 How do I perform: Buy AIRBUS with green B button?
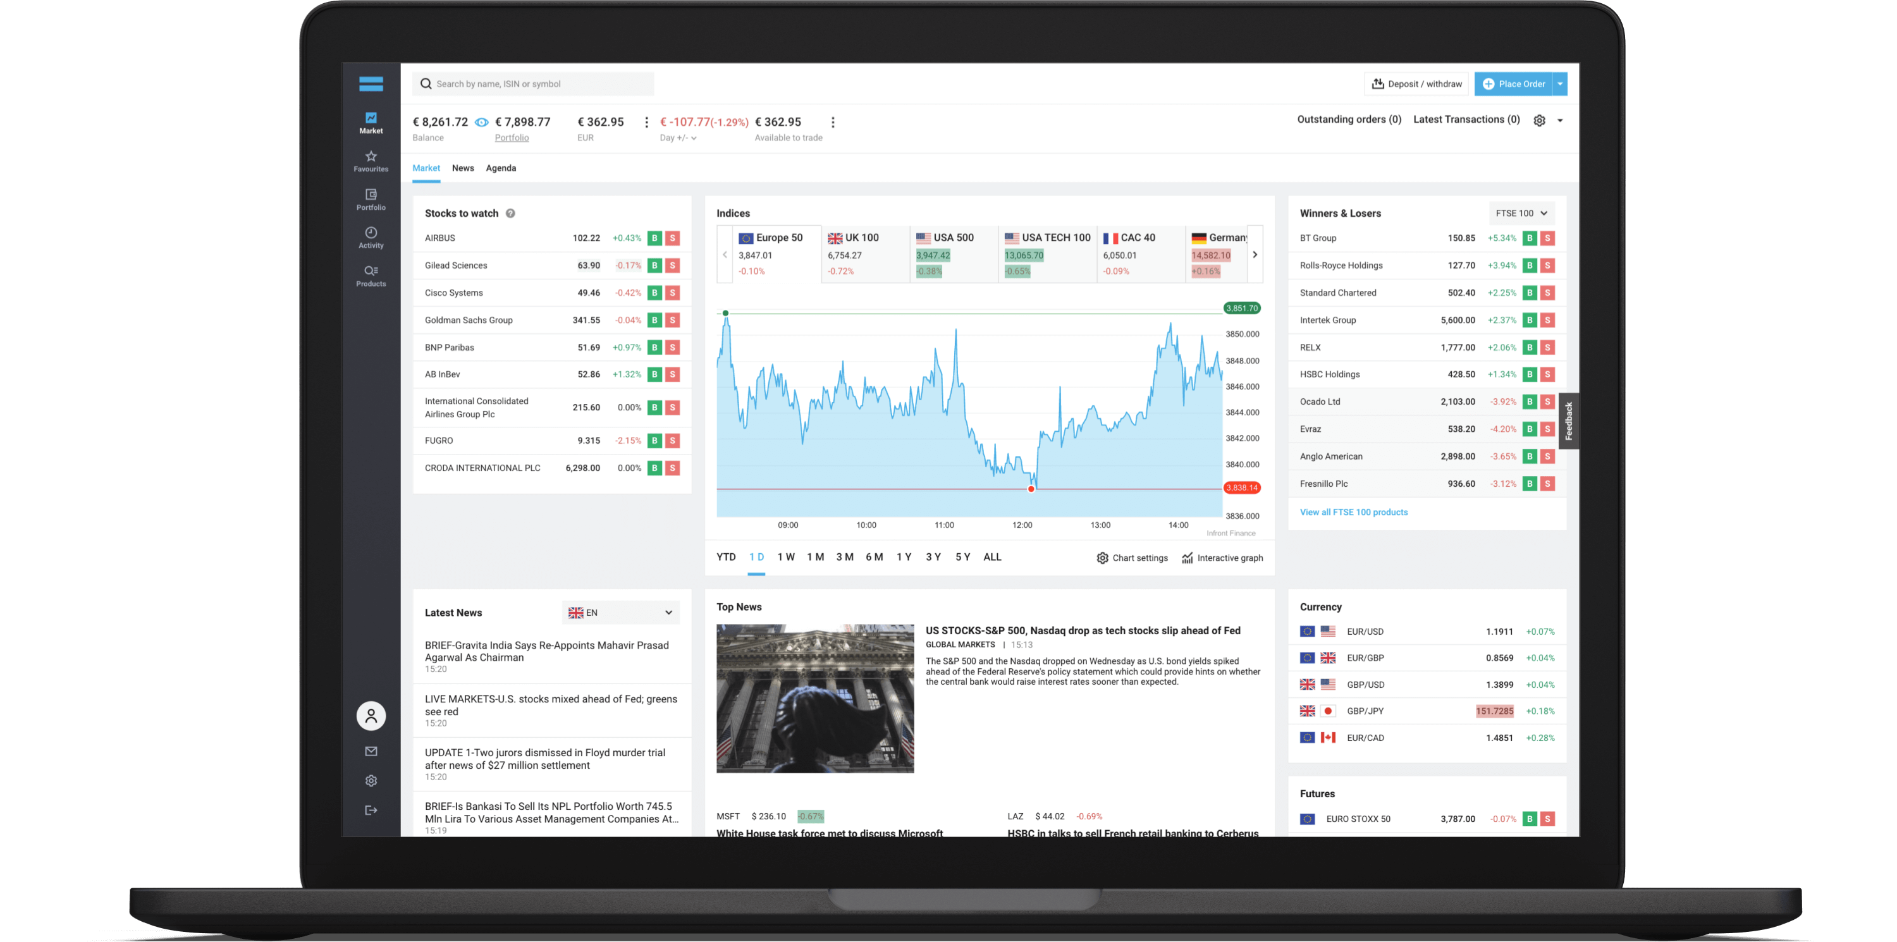pyautogui.click(x=654, y=238)
